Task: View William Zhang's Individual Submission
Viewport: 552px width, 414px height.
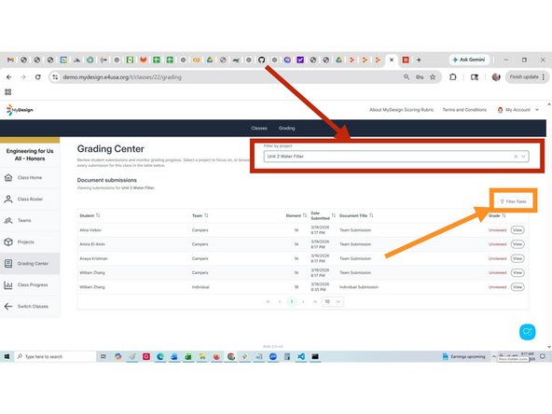Action: pos(517,287)
